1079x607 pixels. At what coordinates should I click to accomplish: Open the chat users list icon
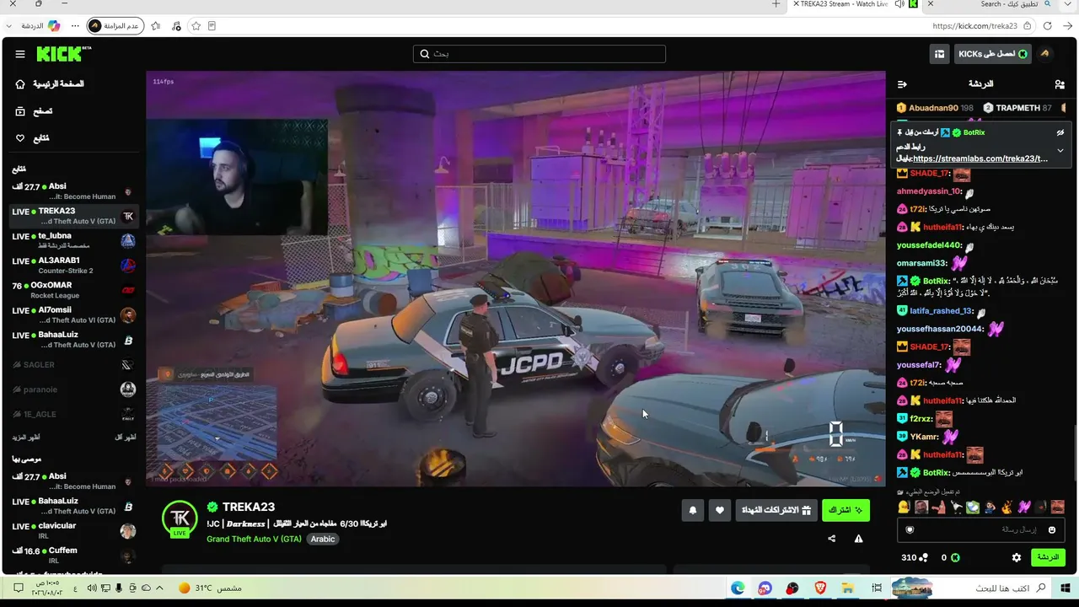click(x=1060, y=84)
